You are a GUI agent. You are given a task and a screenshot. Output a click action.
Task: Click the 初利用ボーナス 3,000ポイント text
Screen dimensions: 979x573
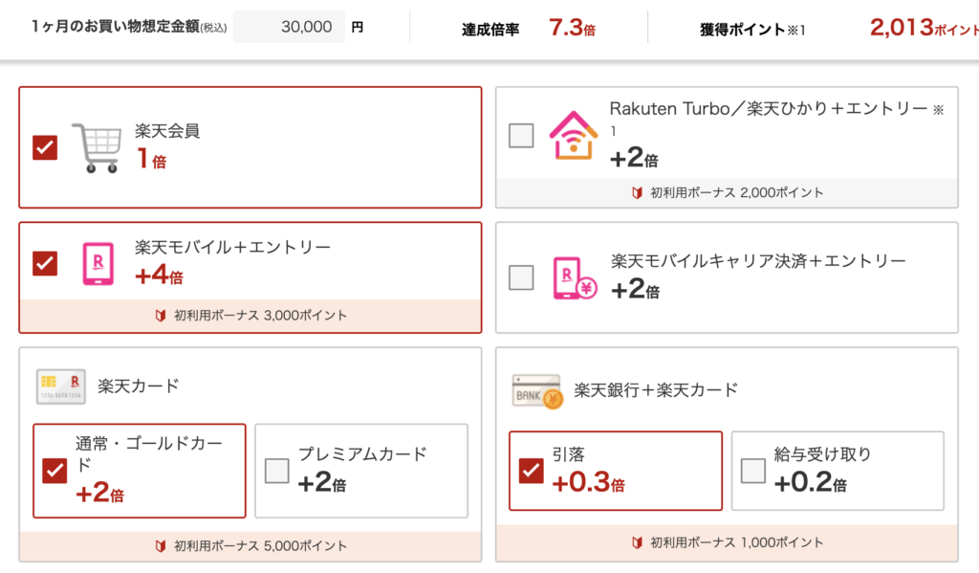260,316
